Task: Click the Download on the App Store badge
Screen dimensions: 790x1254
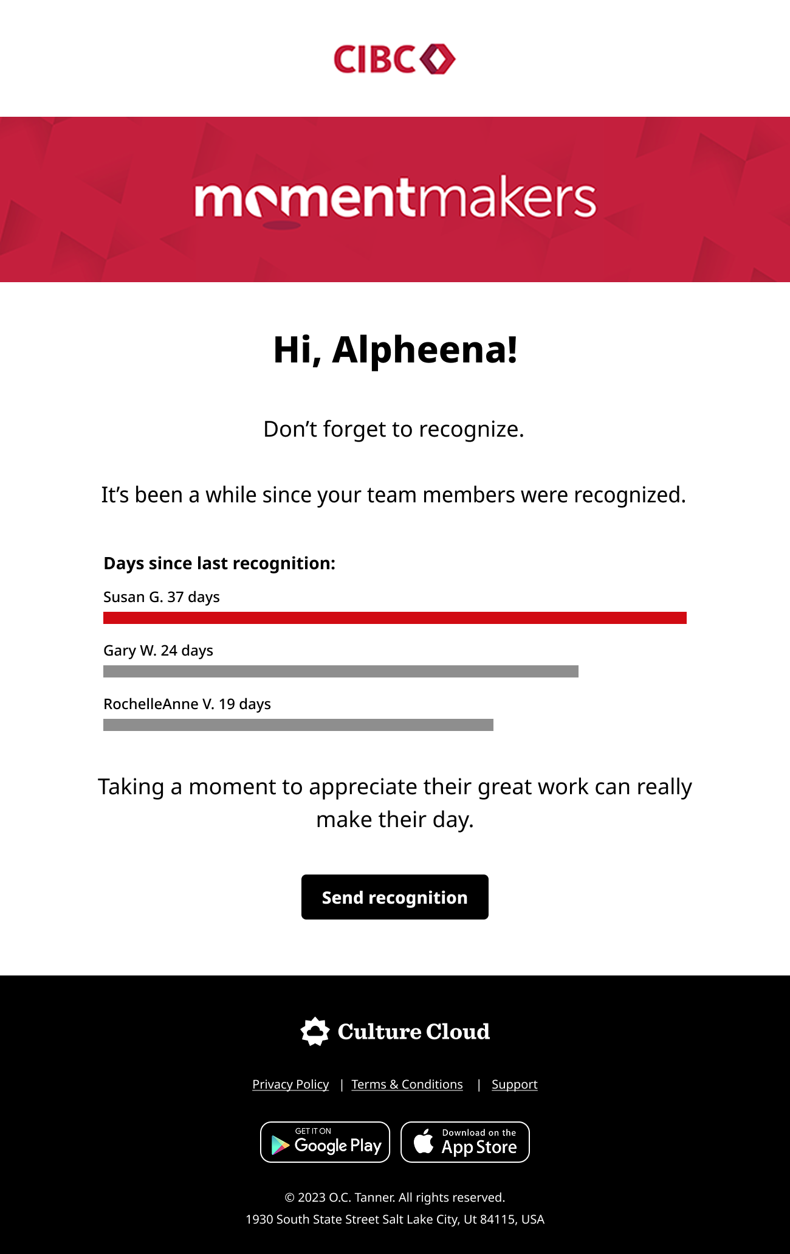Action: tap(465, 1142)
